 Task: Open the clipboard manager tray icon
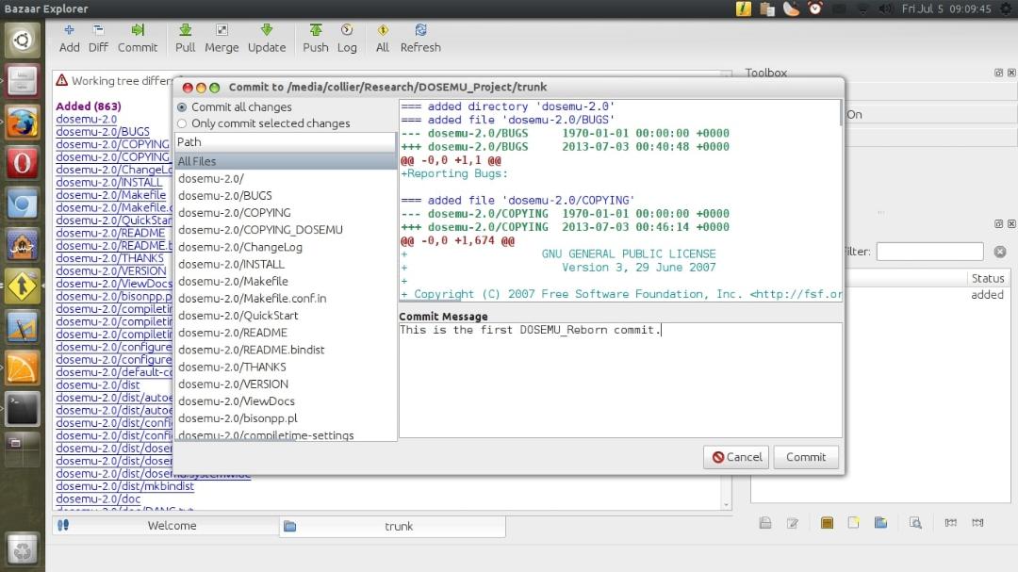[x=767, y=8]
